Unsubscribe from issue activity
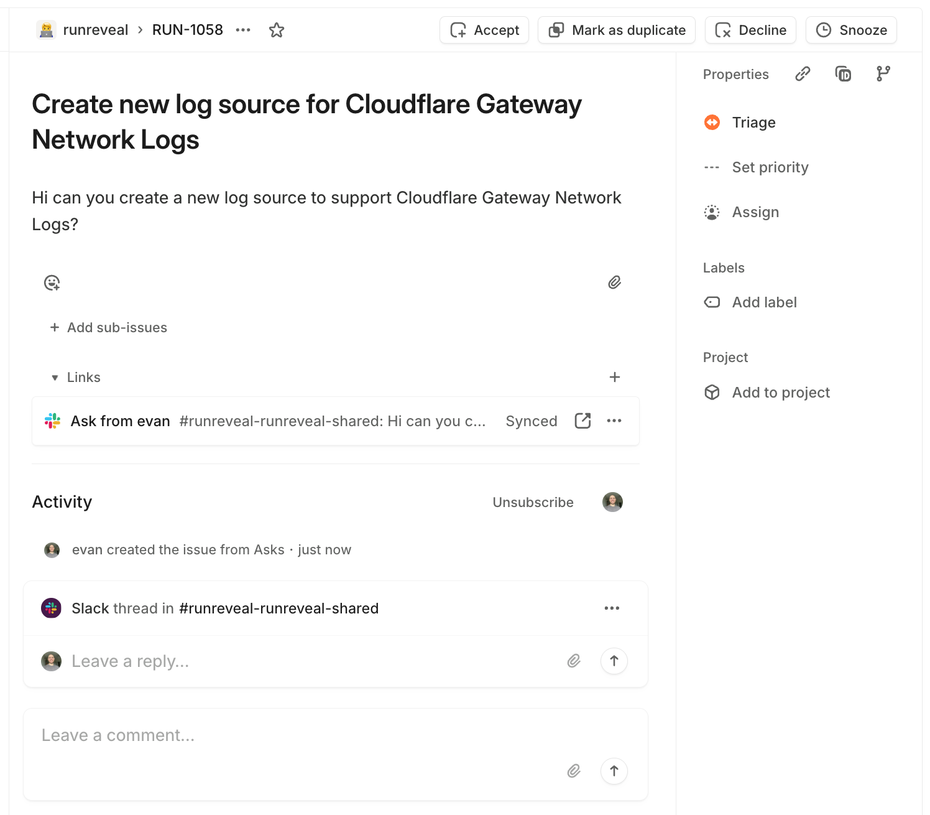The height and width of the screenshot is (815, 930). (x=533, y=502)
